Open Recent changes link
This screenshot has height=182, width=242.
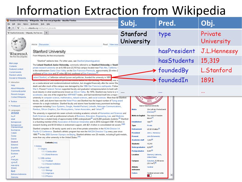click(18, 94)
